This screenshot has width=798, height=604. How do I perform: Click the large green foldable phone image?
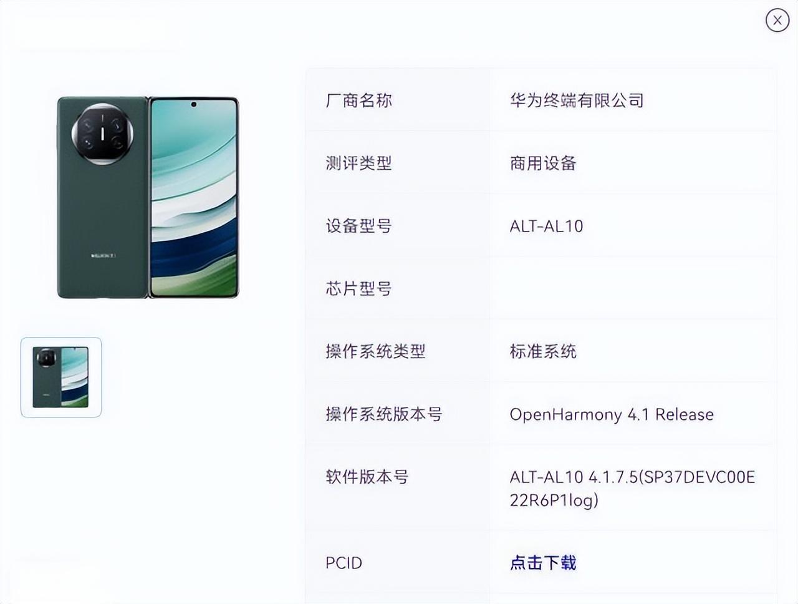coord(148,197)
